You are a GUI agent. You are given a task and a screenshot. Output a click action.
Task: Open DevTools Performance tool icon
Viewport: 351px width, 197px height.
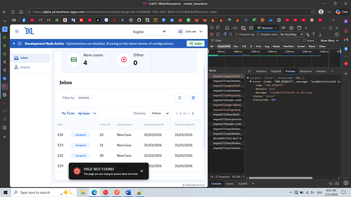(283, 28)
